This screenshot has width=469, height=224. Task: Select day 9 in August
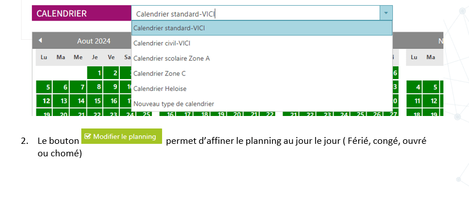[111, 87]
